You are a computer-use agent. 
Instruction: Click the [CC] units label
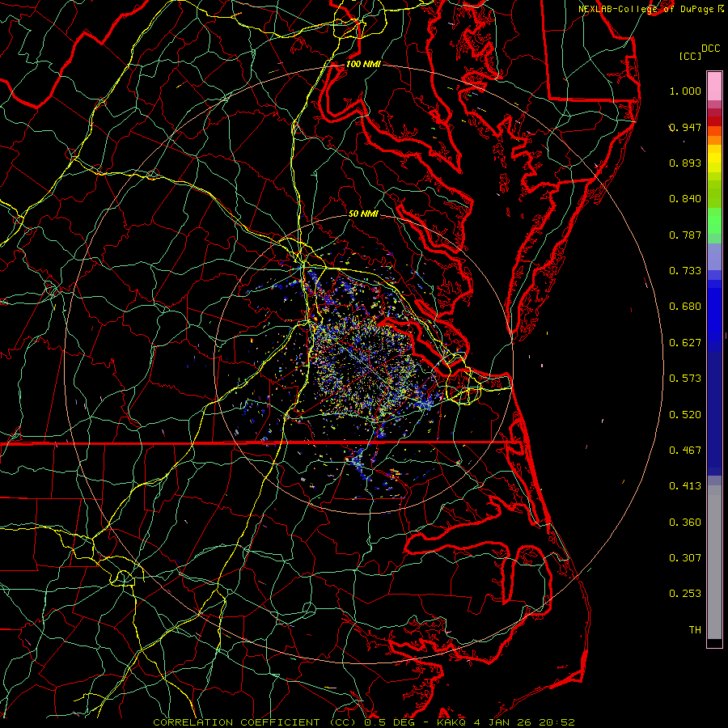pos(690,56)
